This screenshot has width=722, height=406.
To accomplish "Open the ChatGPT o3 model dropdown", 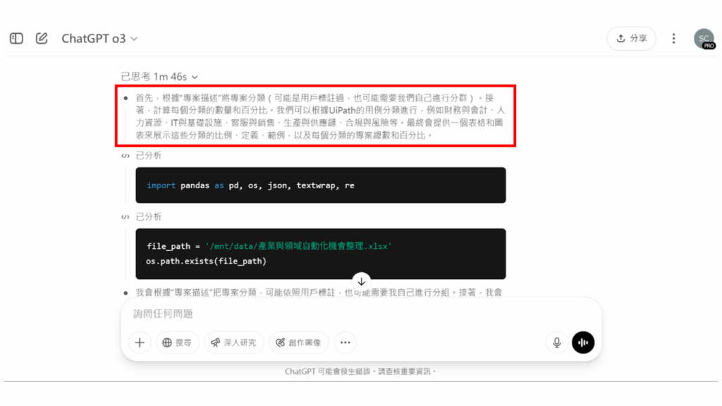I will pyautogui.click(x=99, y=39).
